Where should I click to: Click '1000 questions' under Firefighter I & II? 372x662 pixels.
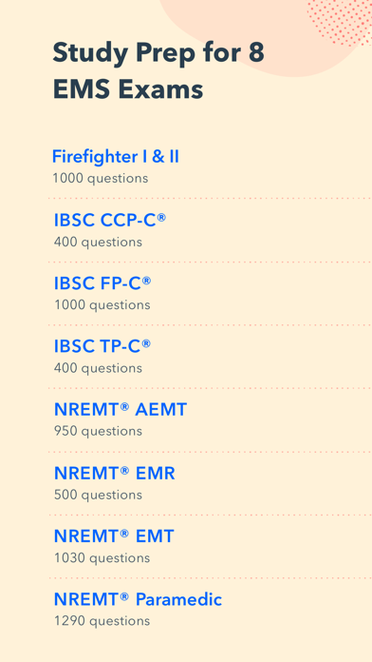tap(101, 178)
